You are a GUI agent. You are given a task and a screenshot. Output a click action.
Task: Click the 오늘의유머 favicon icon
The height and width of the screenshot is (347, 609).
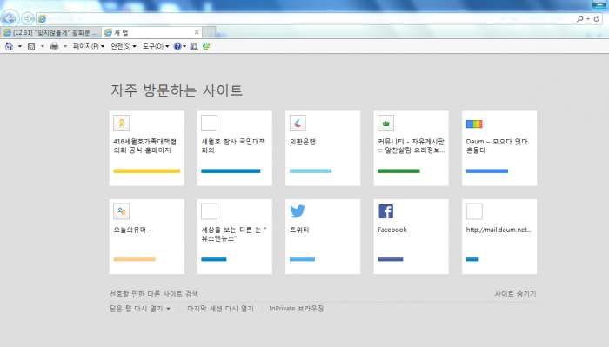[121, 211]
